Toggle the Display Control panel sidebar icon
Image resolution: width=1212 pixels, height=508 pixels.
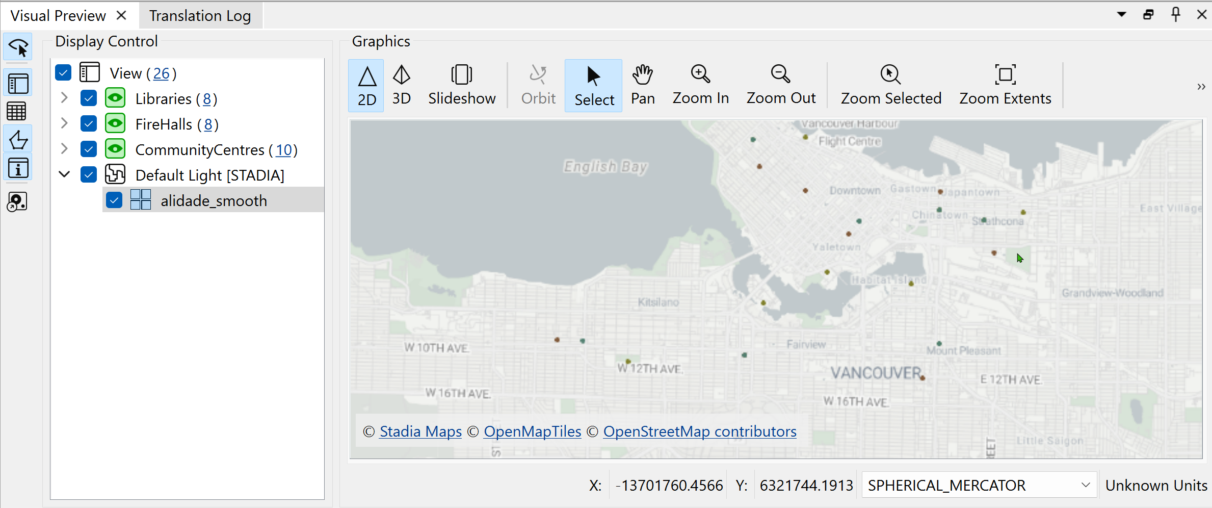tap(18, 83)
